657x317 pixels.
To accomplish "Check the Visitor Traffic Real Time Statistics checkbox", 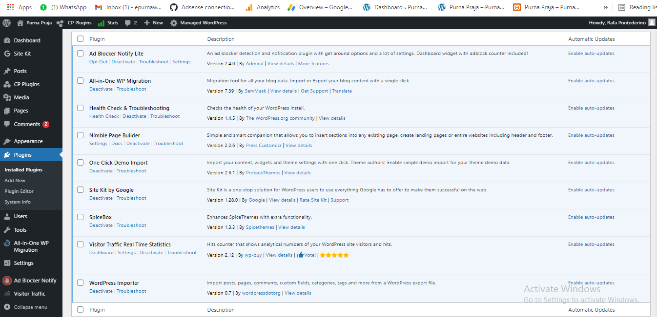I will [81, 244].
